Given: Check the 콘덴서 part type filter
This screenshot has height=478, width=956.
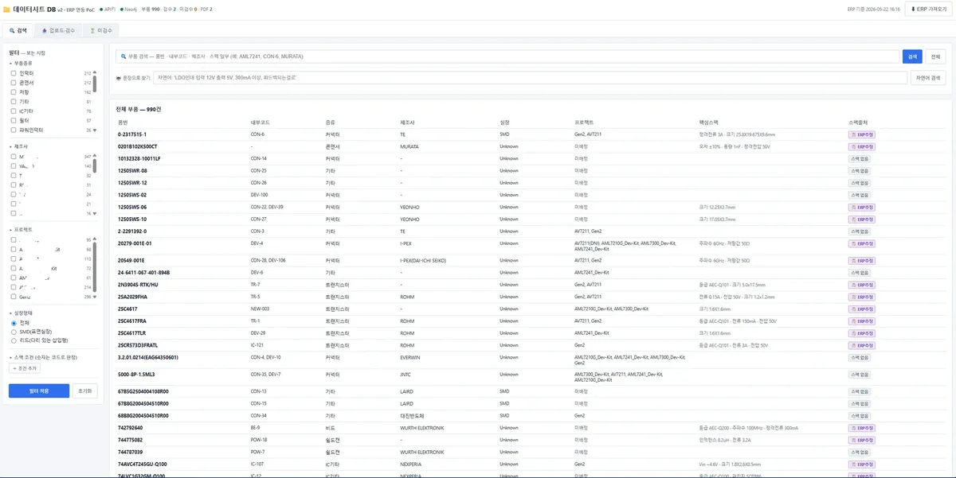Looking at the screenshot, I should (x=14, y=82).
